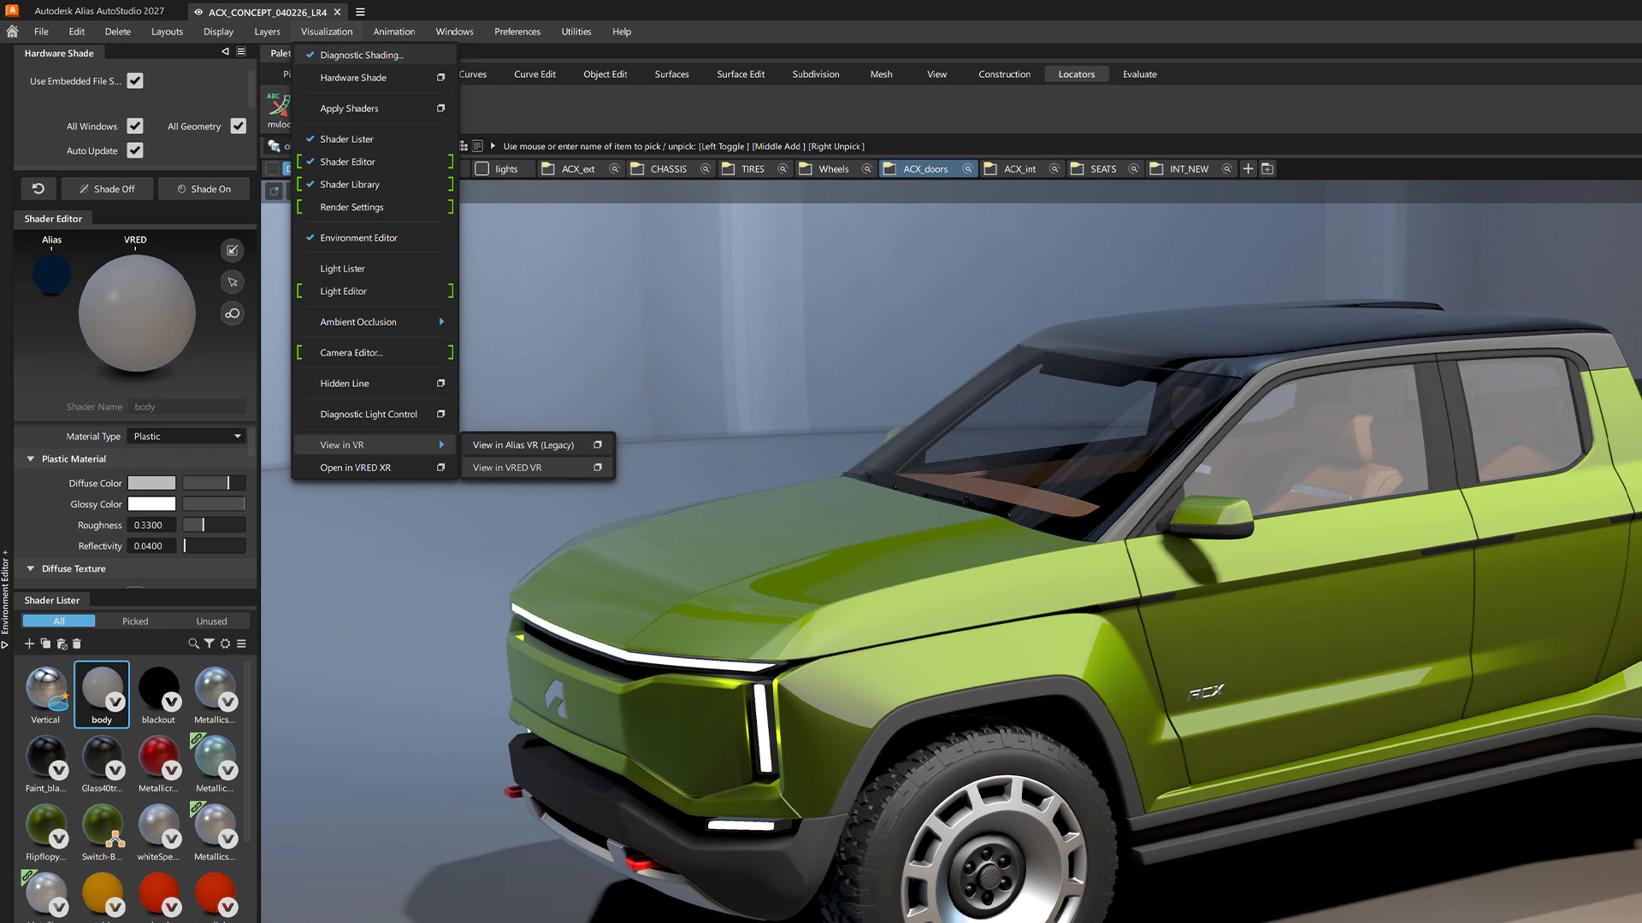Expand the View in VR submenu
The width and height of the screenshot is (1642, 923).
[x=373, y=445]
